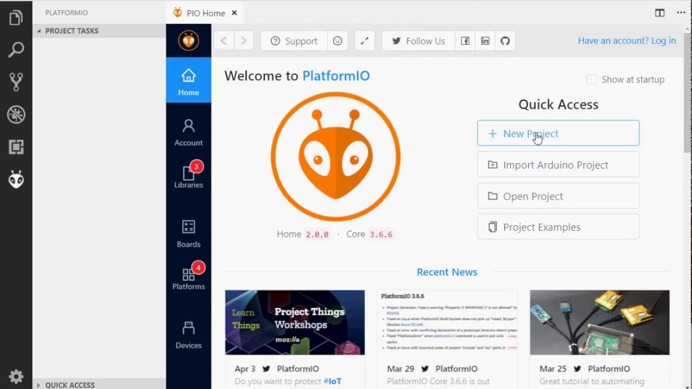Open the PlatformIO 3.6.6 release notes thumbnail
The image size is (692, 389).
(447, 323)
